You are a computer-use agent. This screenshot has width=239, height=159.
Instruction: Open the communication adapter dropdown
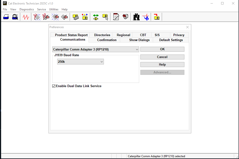tap(137, 49)
